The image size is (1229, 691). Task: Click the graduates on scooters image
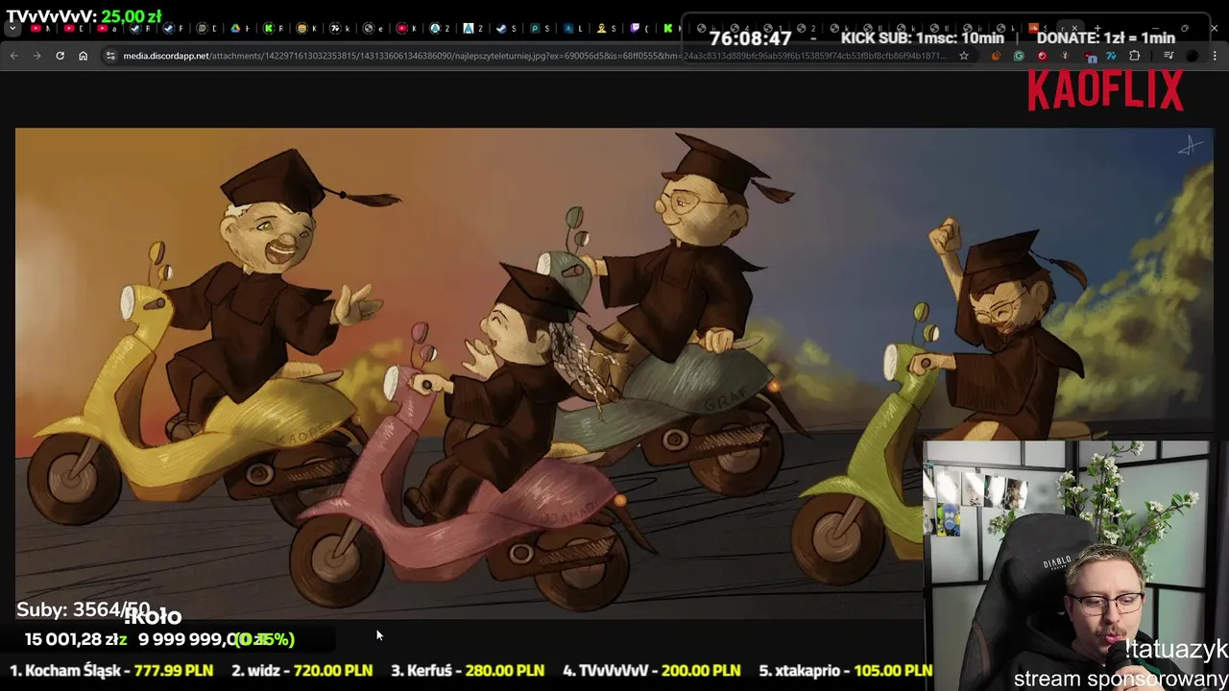614,372
